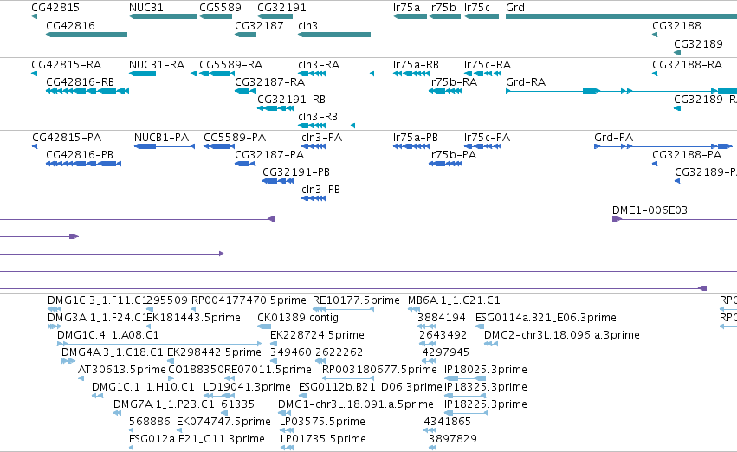Image resolution: width=737 pixels, height=452 pixels.
Task: Click the CG32188-RA transcript label
Action: tap(687, 64)
